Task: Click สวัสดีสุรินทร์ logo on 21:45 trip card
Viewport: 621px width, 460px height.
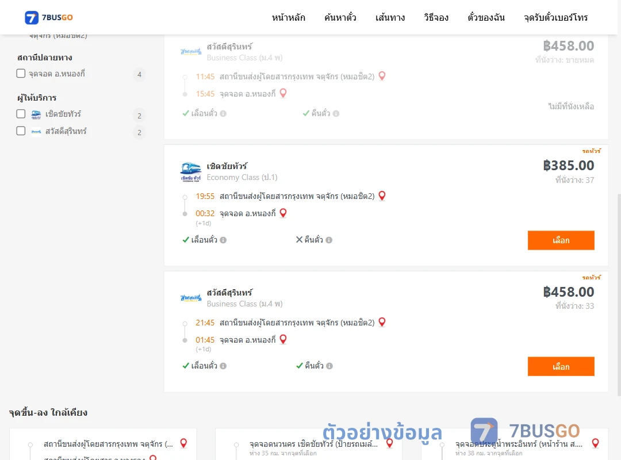Action: pyautogui.click(x=190, y=297)
